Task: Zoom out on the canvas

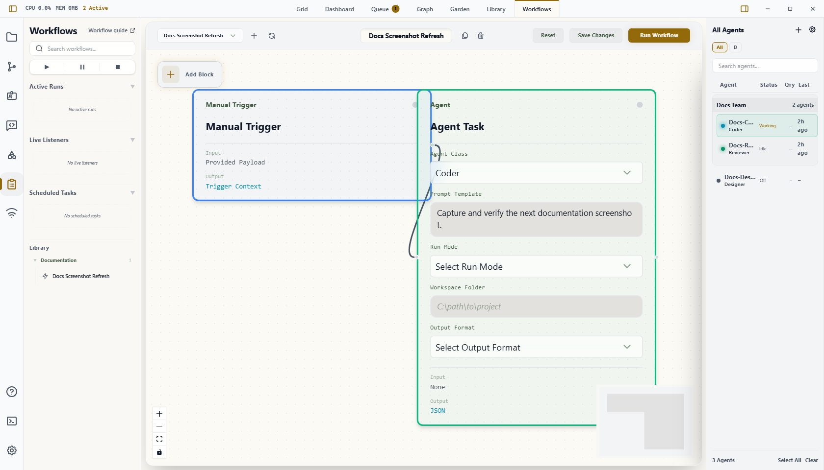Action: (x=159, y=426)
